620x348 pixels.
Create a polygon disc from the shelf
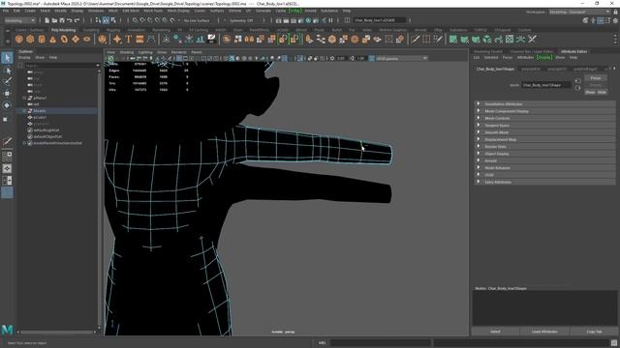pos(87,39)
